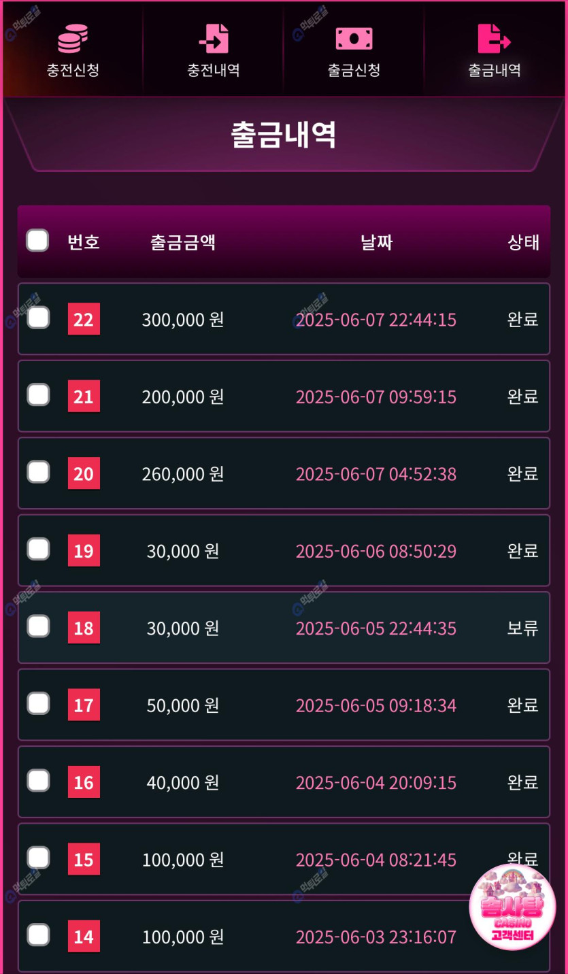Click the 보류 status on row 18
This screenshot has height=974, width=568.
(x=522, y=628)
